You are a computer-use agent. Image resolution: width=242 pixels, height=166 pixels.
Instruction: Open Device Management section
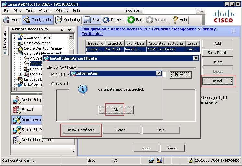(43, 140)
